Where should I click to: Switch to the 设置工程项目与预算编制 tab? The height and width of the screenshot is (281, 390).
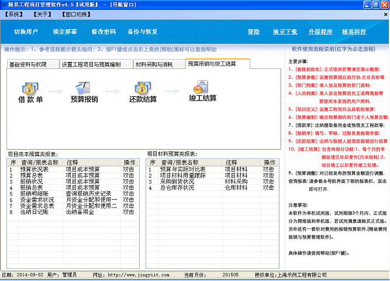tap(96, 65)
